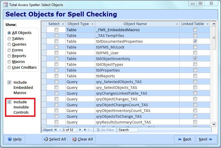
Task: Open the Object Type column dropdown
Action: 92,24
